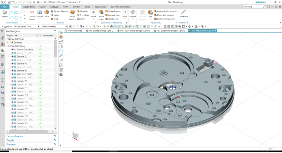Launch the Move Face tool
The height and width of the screenshot is (153, 282).
[x=101, y=15]
